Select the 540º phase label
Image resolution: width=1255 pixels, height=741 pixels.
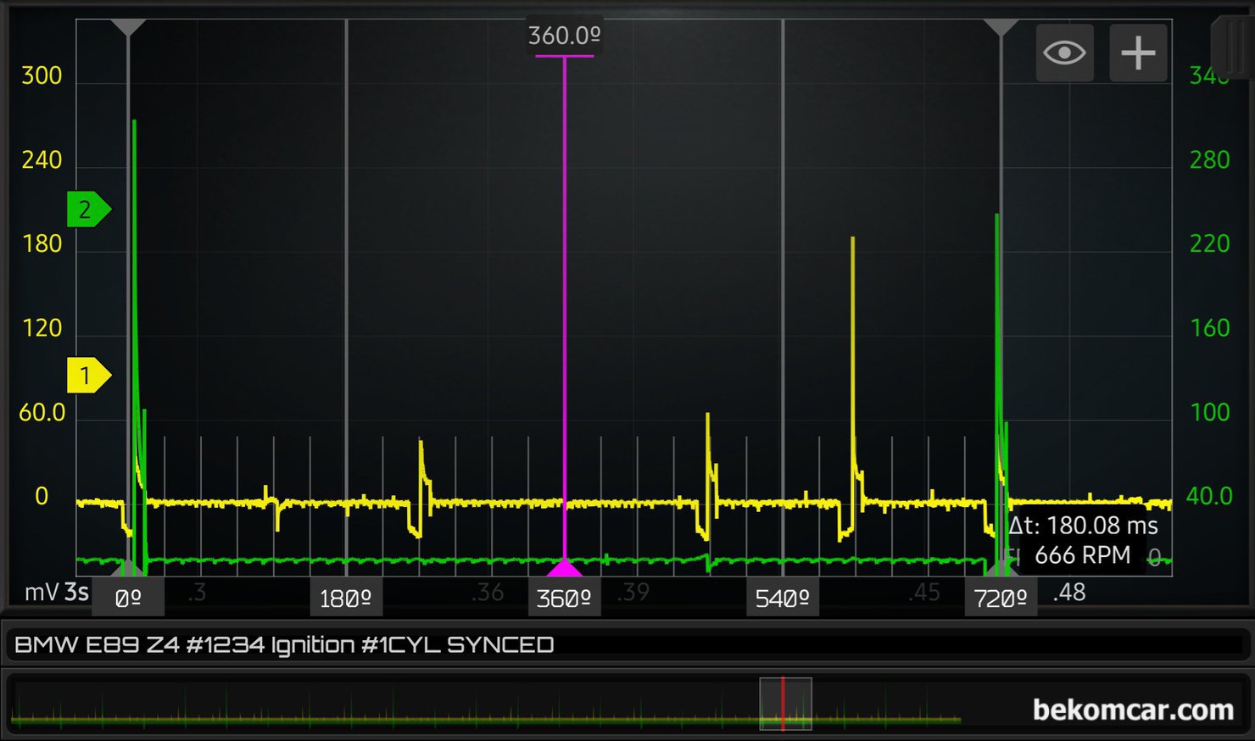click(782, 599)
